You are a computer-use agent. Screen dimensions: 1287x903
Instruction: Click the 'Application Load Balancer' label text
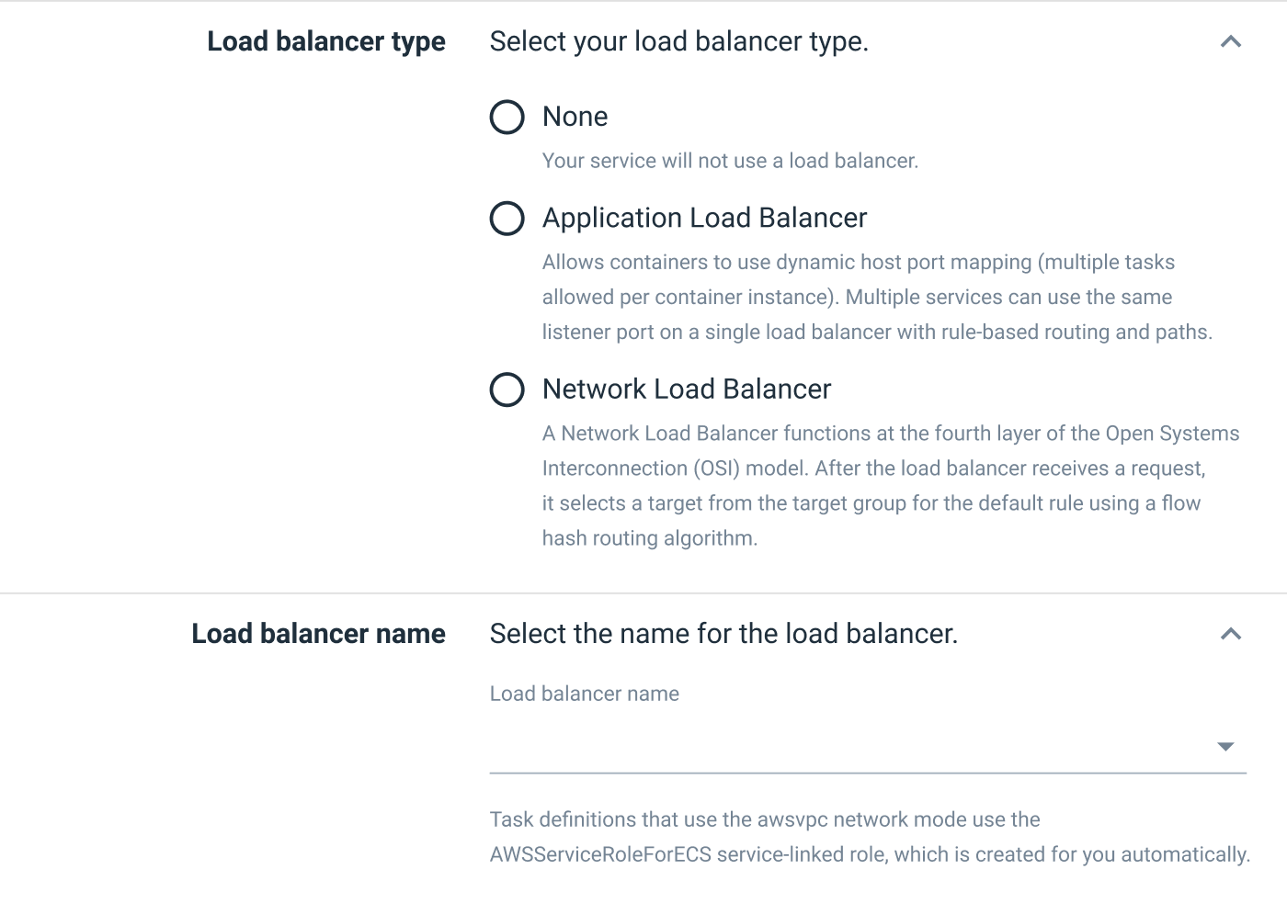(704, 218)
